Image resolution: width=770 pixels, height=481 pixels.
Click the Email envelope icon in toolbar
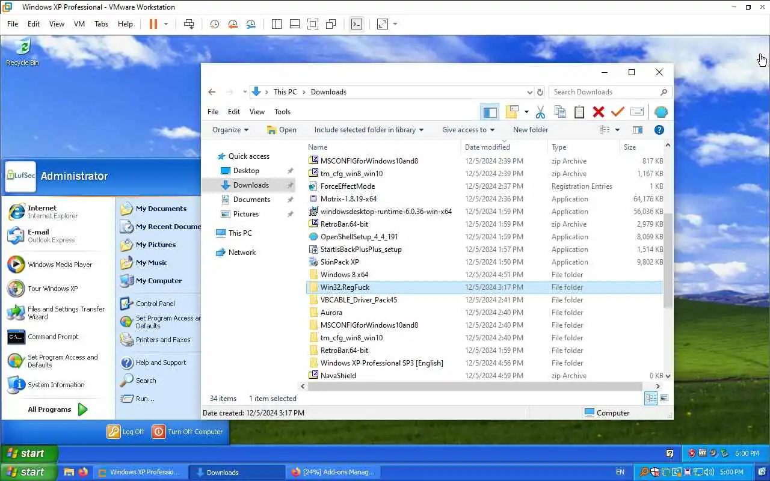637,112
